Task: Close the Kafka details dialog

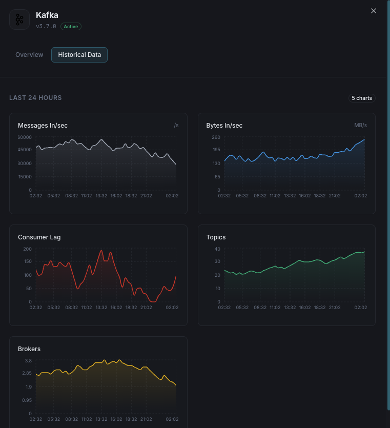Action: click(373, 11)
